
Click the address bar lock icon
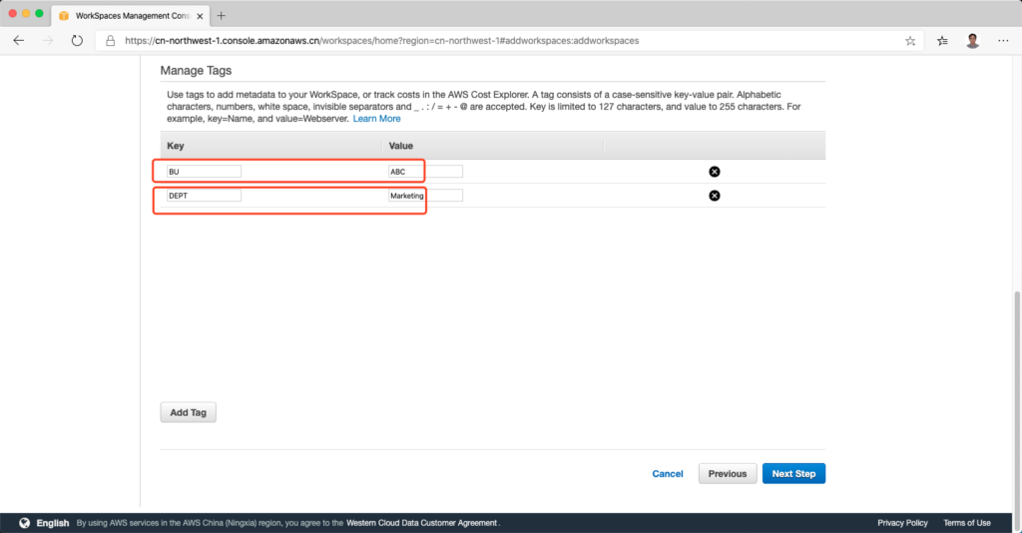[x=110, y=41]
